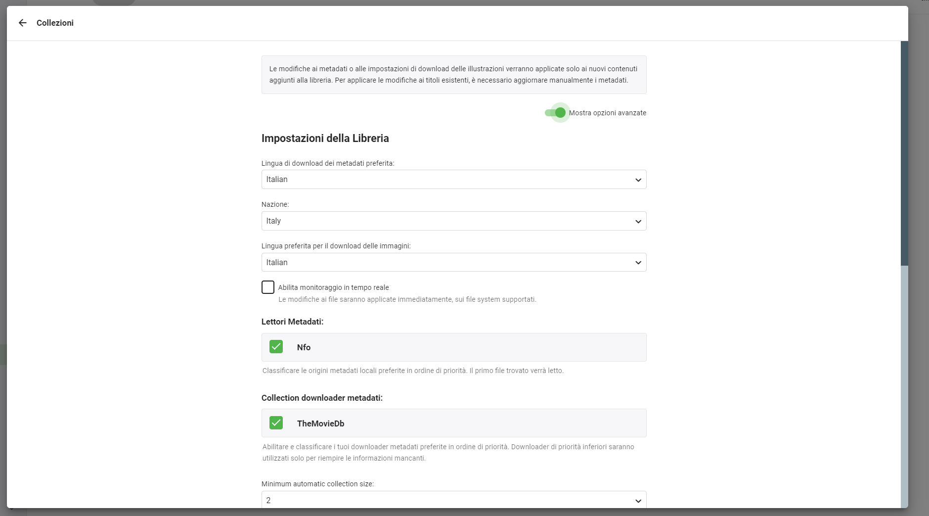This screenshot has width=929, height=516.
Task: Click the Mostra opzioni avanzate label
Action: tap(607, 113)
